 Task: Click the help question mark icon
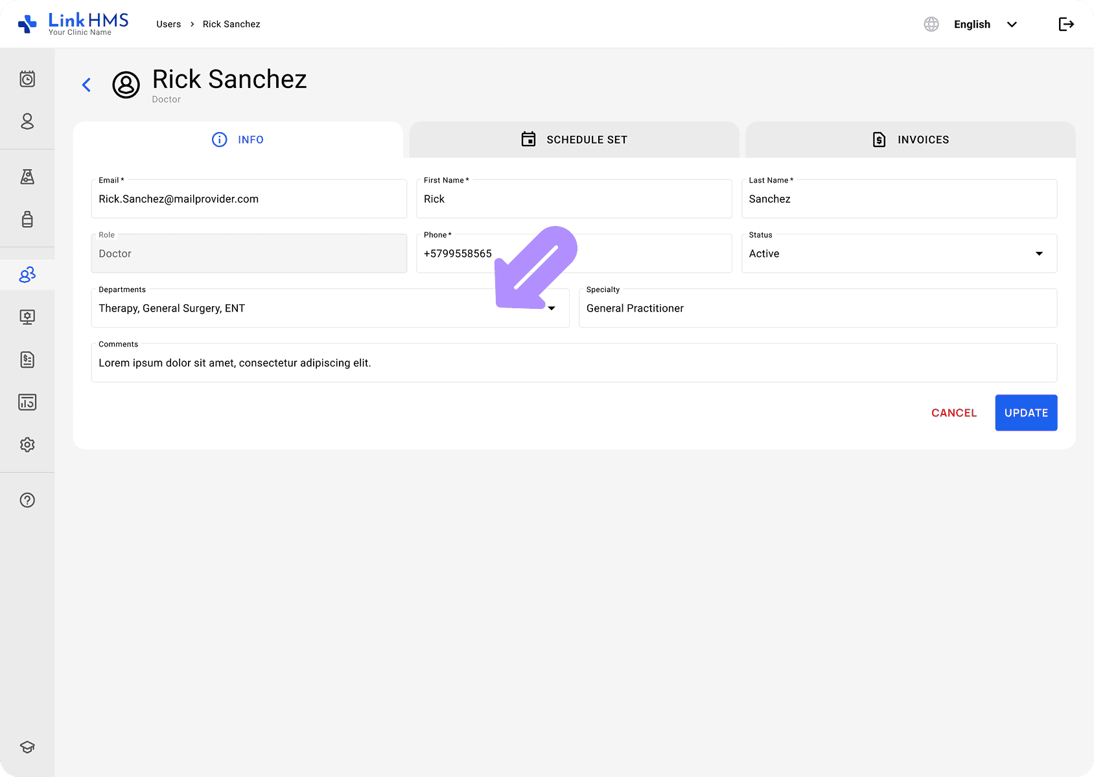point(27,500)
